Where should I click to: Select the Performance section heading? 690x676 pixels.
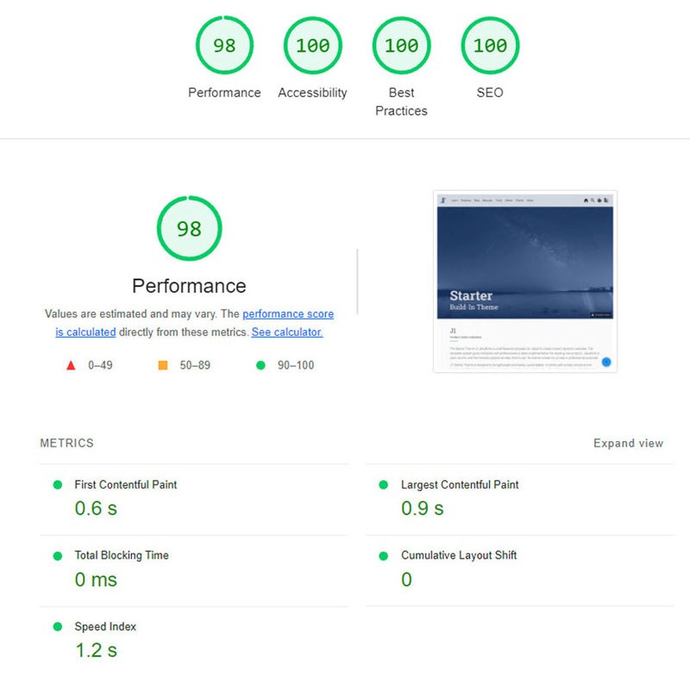coord(188,286)
